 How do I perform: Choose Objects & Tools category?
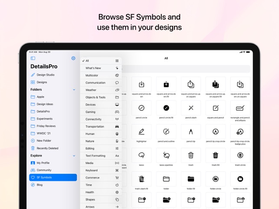pyautogui.click(x=101, y=97)
